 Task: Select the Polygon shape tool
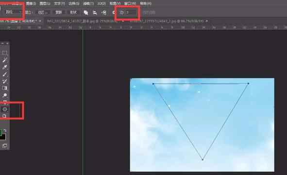5,109
